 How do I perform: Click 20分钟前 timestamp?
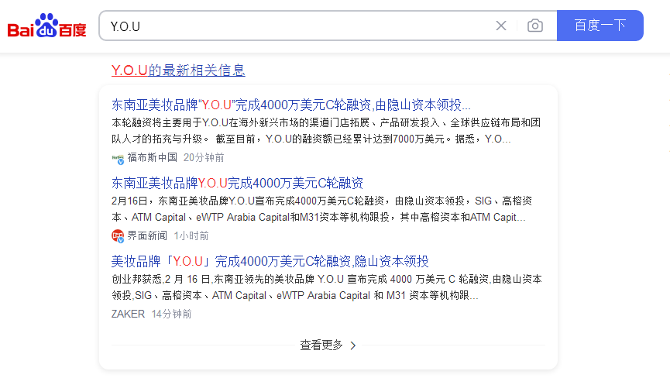(x=204, y=157)
